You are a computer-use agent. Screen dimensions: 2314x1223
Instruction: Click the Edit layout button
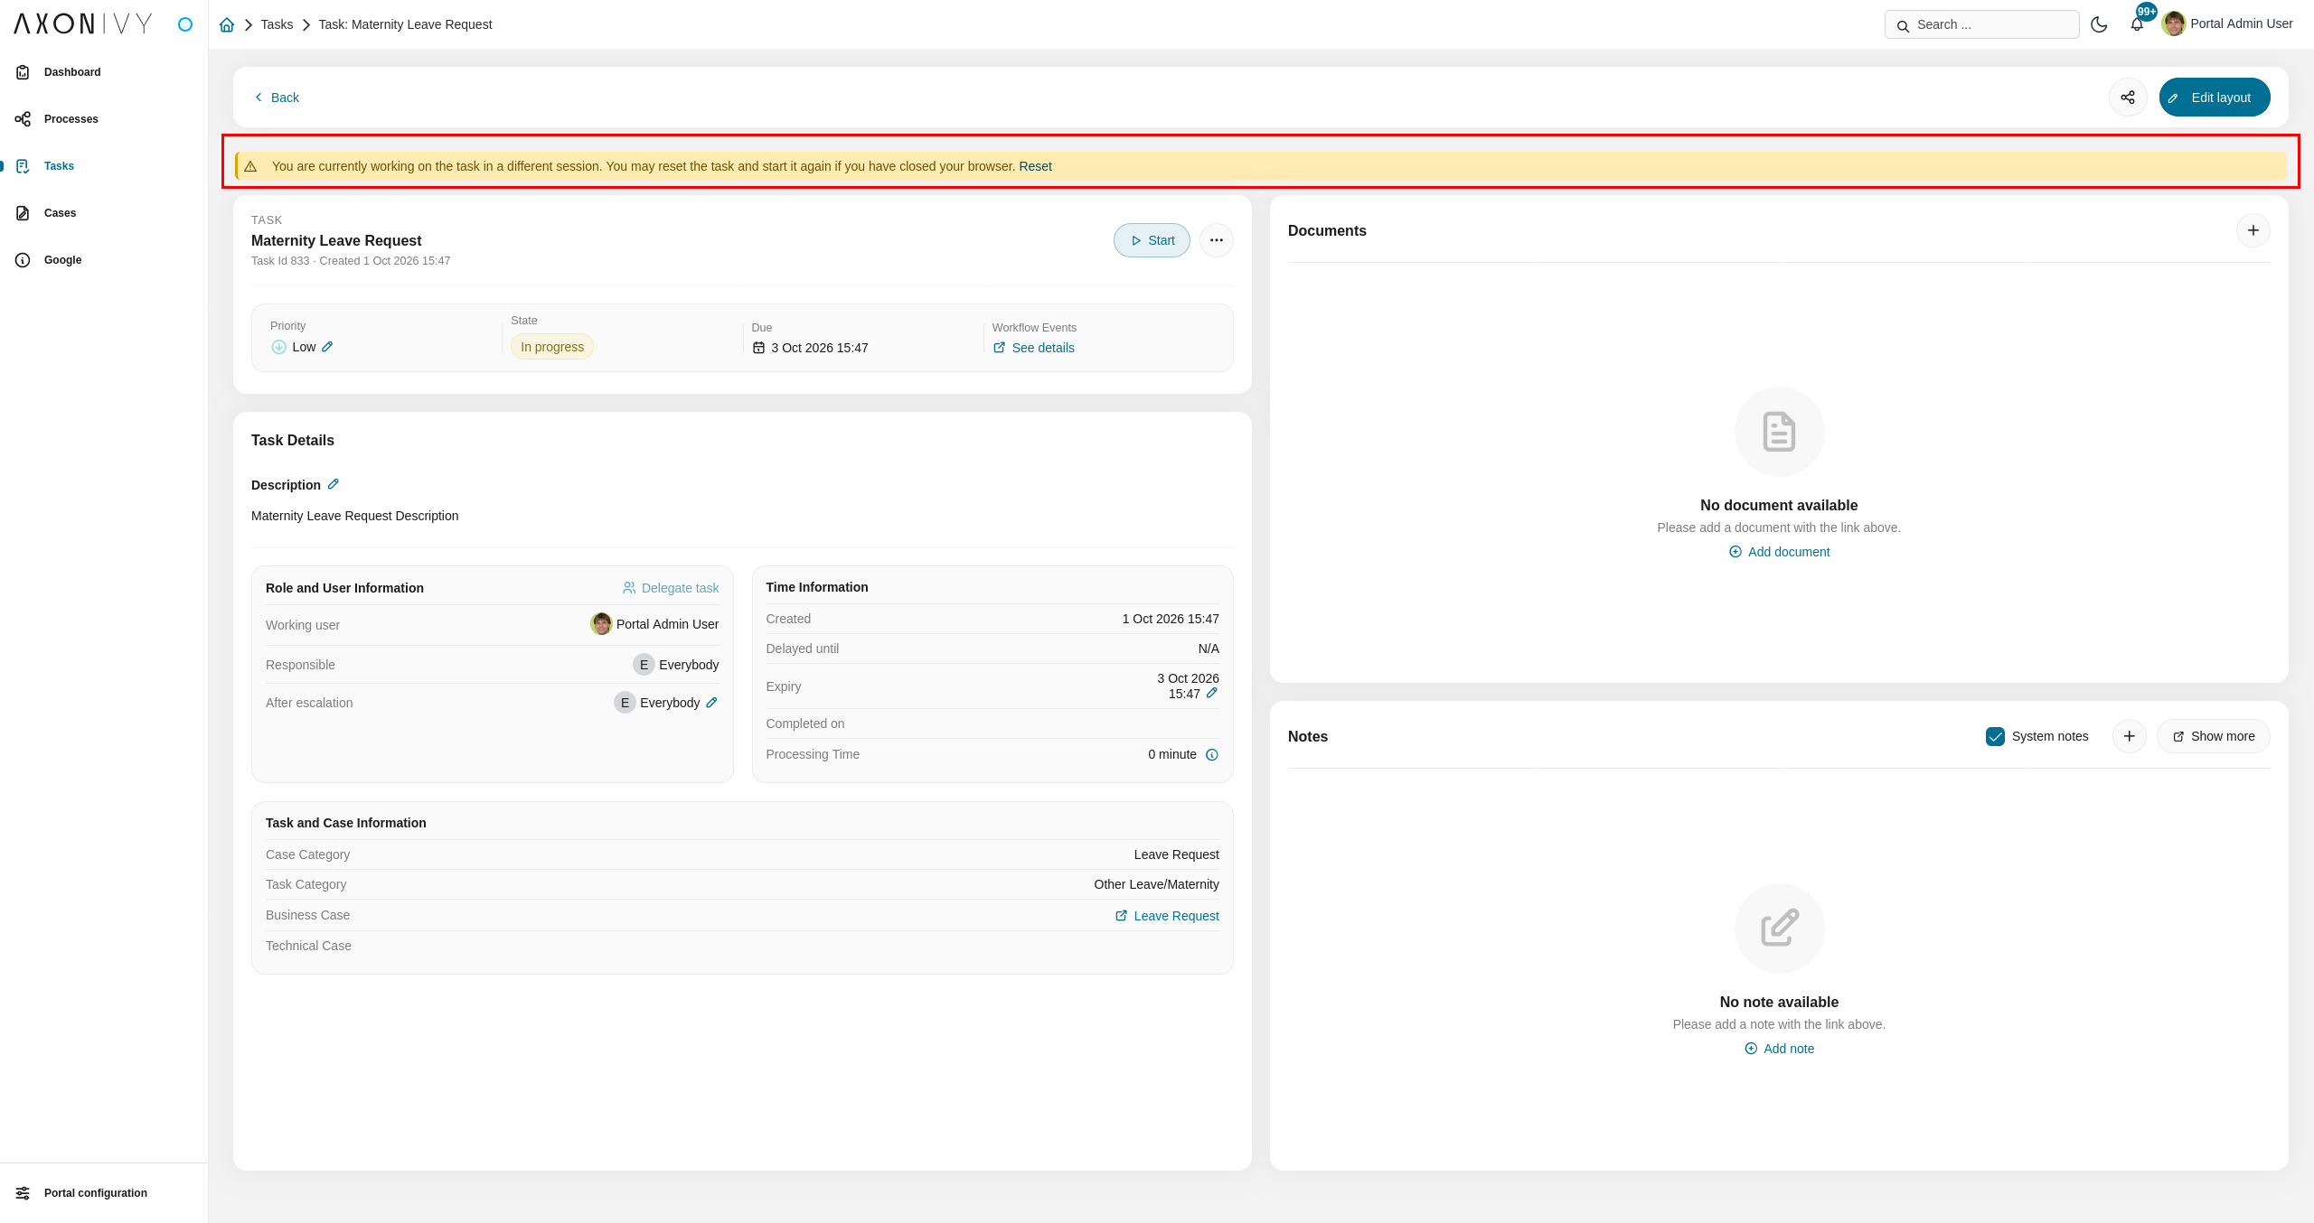pyautogui.click(x=2215, y=98)
